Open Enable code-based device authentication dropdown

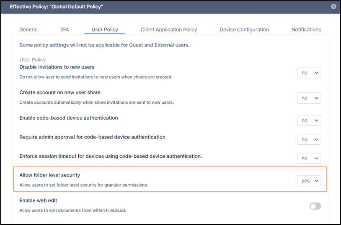(309, 120)
